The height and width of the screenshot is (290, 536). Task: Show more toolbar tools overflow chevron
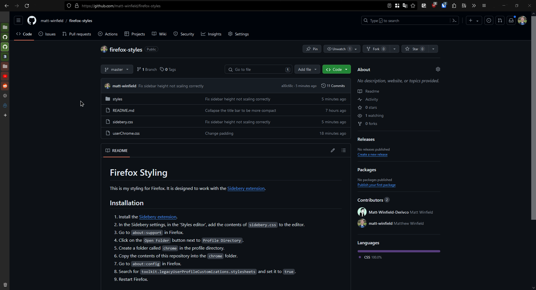coord(474,6)
